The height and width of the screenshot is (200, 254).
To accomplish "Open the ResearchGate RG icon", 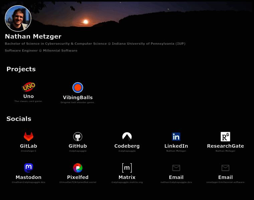I will (x=225, y=136).
